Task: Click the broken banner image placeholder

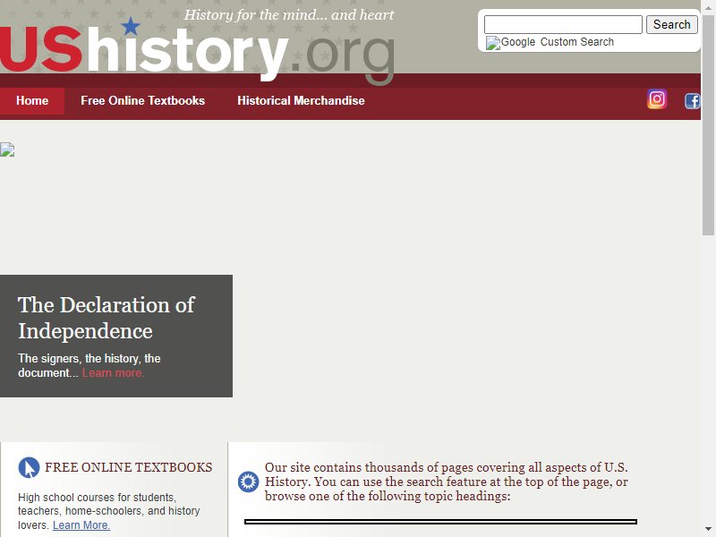Action: (x=7, y=149)
